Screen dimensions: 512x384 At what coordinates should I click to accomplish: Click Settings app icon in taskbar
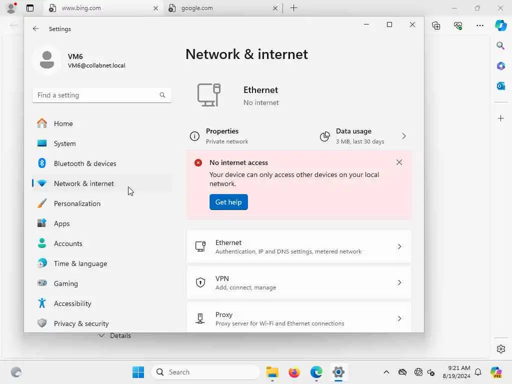point(338,372)
